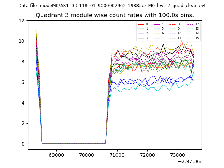
Task: Click the red solid line legend entry 0
Action: pyautogui.click(x=143, y=24)
